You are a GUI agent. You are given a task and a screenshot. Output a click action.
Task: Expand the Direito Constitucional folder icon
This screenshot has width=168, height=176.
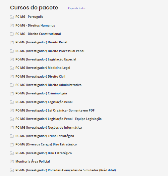[x=12, y=34]
